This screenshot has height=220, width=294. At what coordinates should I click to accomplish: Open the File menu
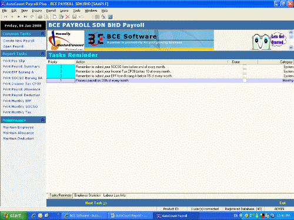point(5,11)
